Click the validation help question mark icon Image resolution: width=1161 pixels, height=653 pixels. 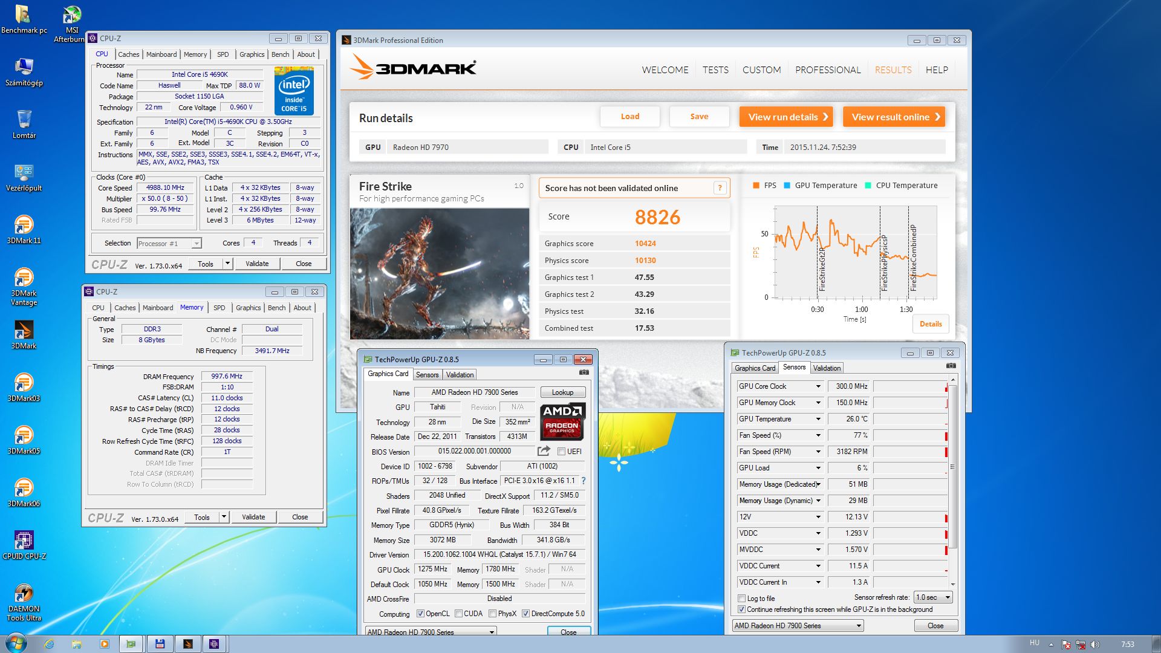tap(720, 188)
